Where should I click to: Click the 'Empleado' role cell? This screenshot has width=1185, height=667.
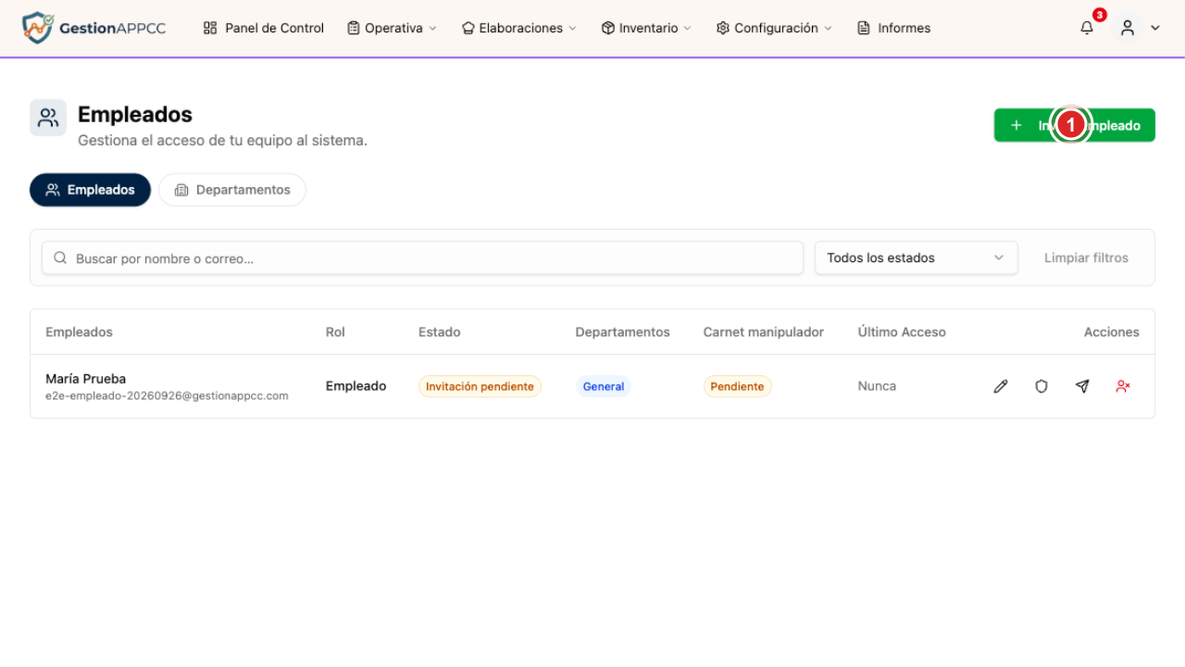[x=356, y=386]
